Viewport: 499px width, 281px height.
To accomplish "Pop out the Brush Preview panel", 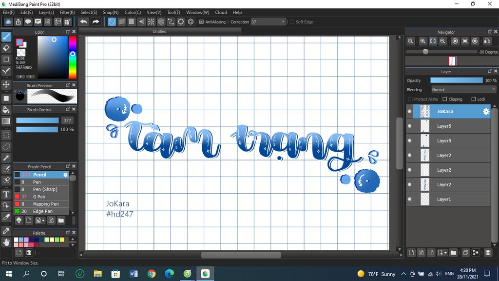I will click(68, 85).
